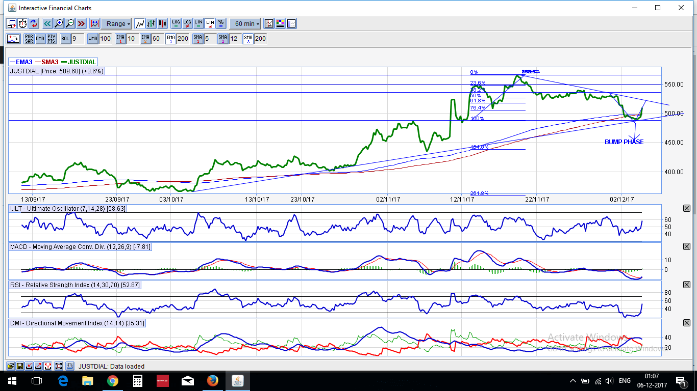Click the EMA 2 period field showing 60
Screen dimensions: 697x391
click(x=157, y=39)
